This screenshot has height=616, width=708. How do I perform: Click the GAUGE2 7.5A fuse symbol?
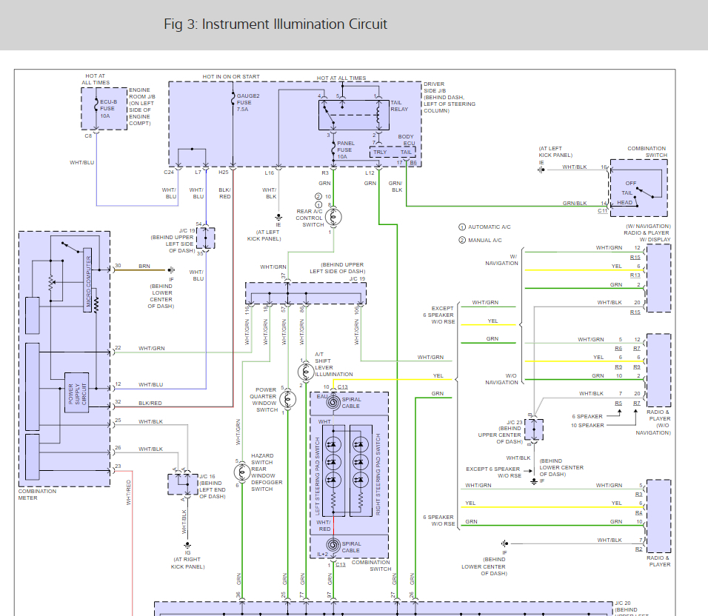(233, 99)
